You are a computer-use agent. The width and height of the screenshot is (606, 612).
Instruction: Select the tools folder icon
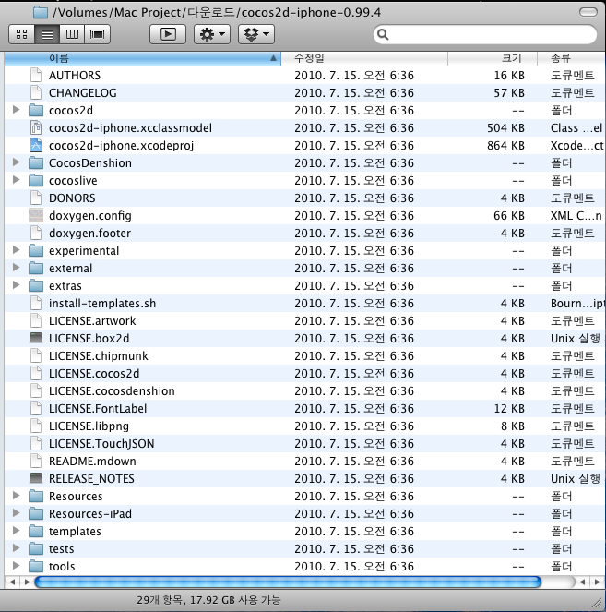coord(36,567)
